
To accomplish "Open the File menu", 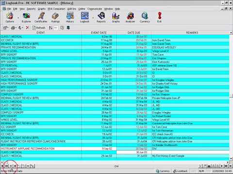I will coord(9,9).
